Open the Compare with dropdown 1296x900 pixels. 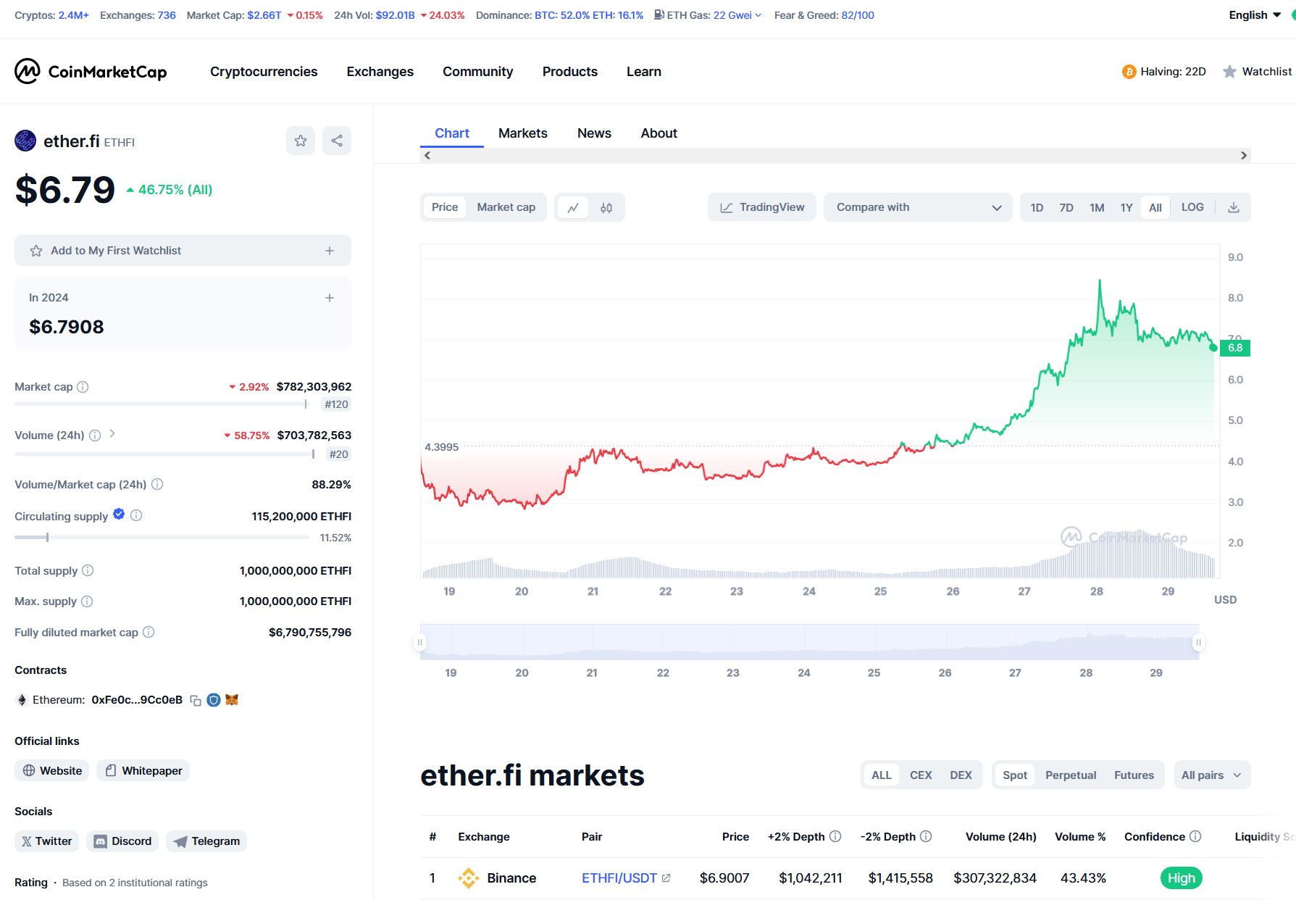918,207
